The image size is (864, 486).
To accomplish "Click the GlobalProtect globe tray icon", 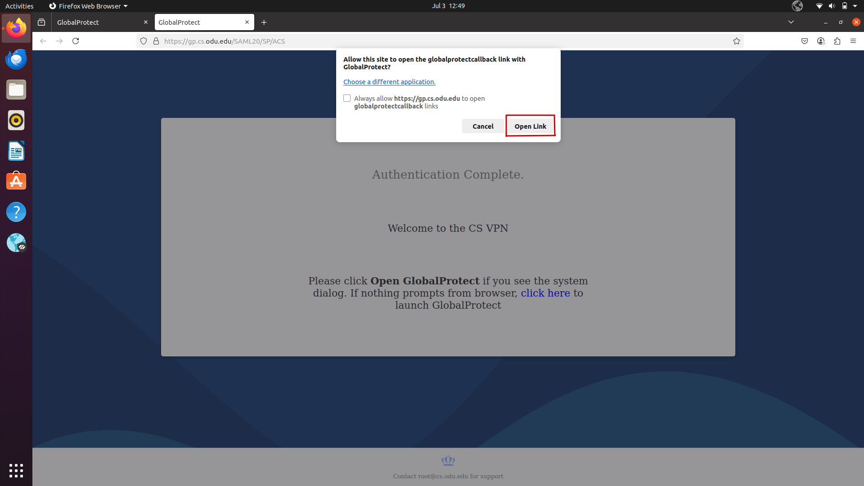I will point(797,6).
